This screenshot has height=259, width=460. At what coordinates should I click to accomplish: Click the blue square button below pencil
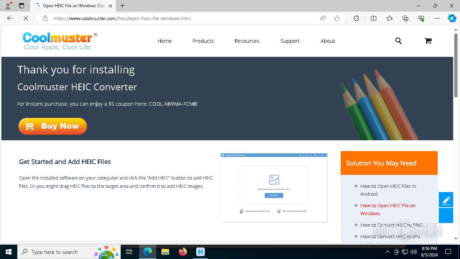click(446, 215)
